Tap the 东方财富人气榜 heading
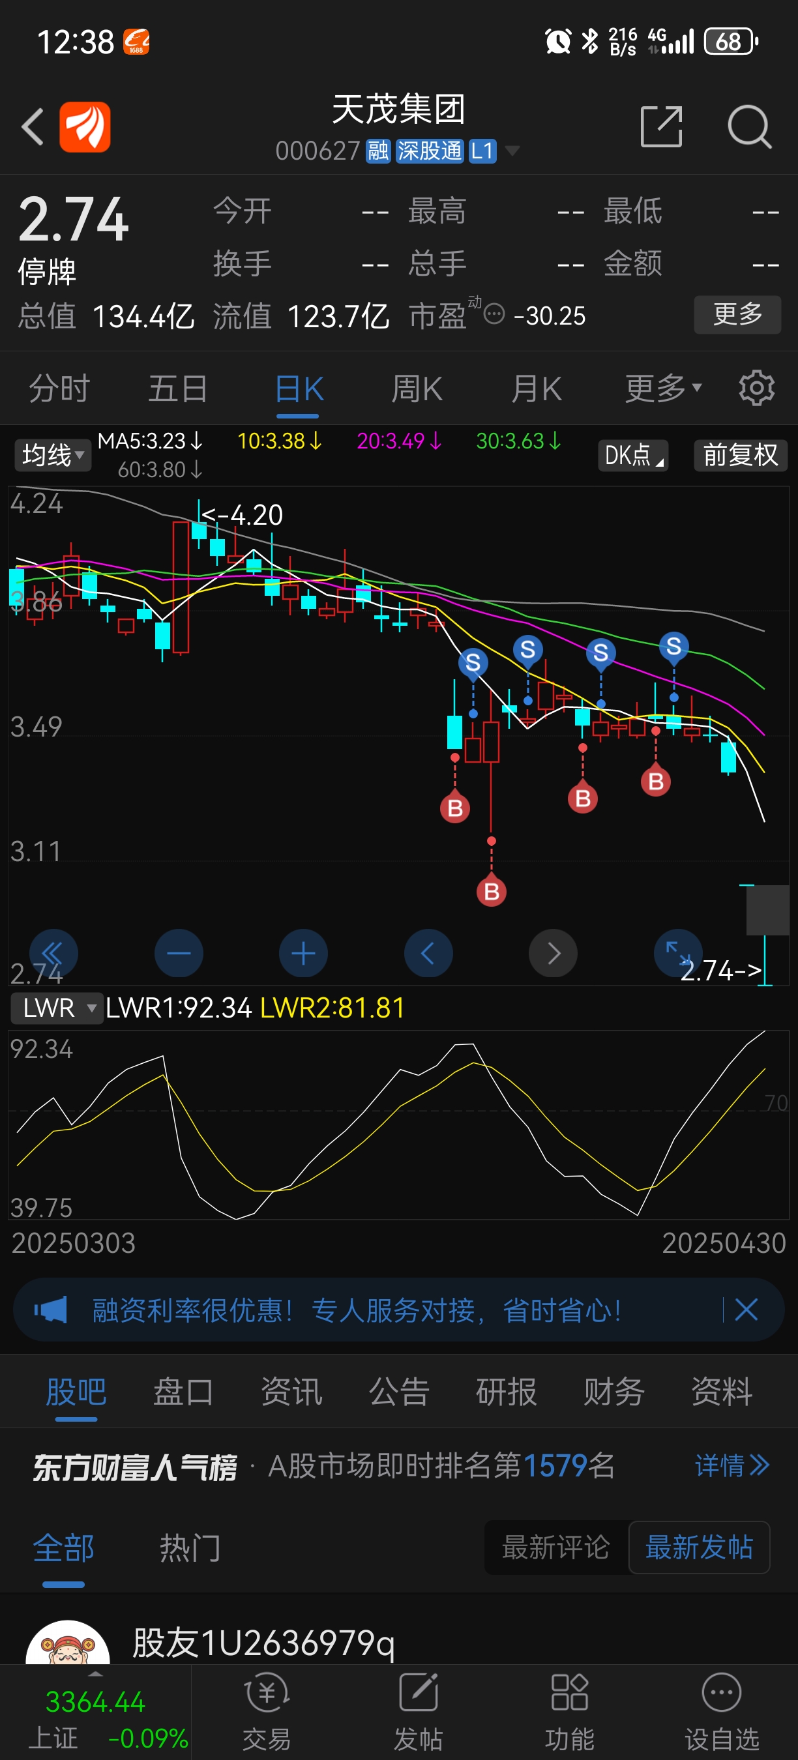 point(134,1466)
